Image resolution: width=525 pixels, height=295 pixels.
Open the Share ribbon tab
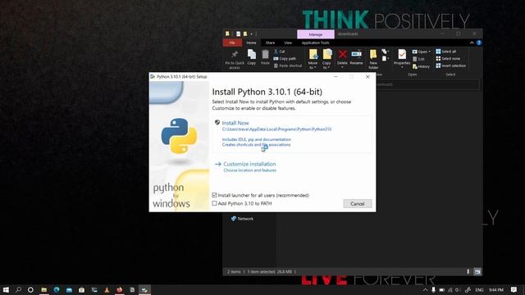pos(270,43)
